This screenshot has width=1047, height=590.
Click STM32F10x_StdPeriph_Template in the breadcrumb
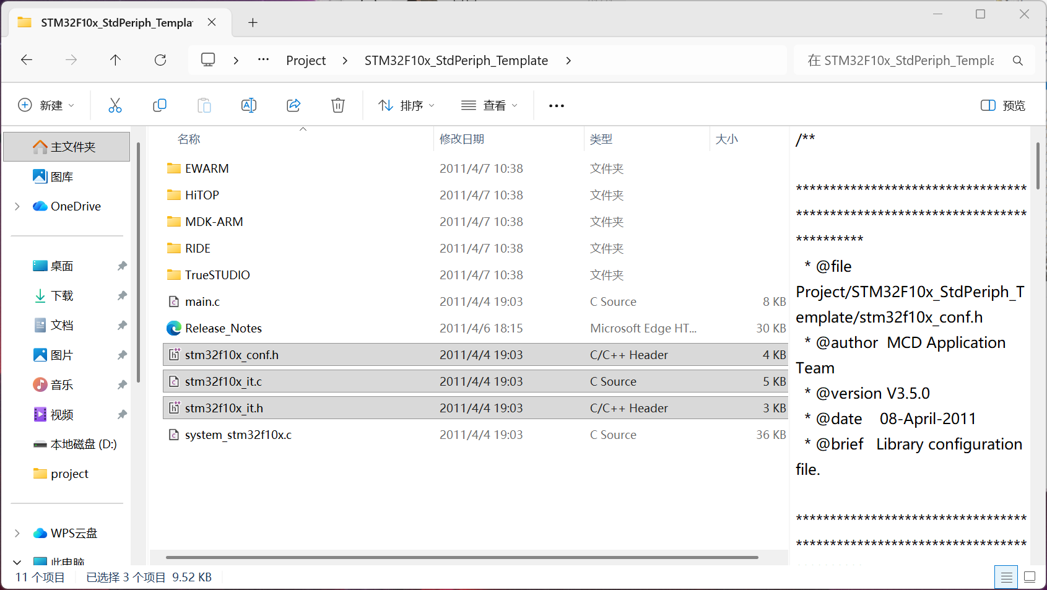(x=456, y=61)
